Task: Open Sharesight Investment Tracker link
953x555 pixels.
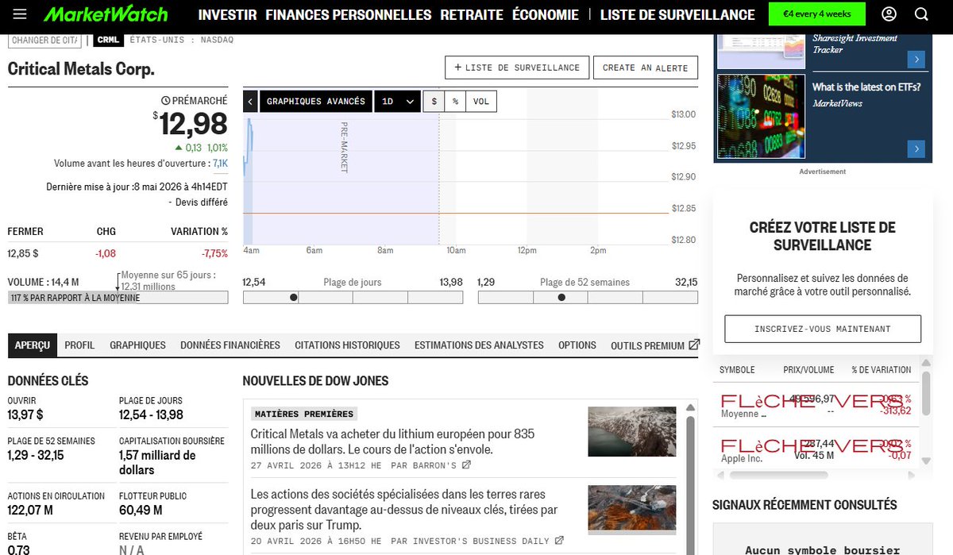Action: pyautogui.click(x=855, y=44)
